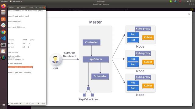Click the 'pod controller' line

tap(14, 56)
